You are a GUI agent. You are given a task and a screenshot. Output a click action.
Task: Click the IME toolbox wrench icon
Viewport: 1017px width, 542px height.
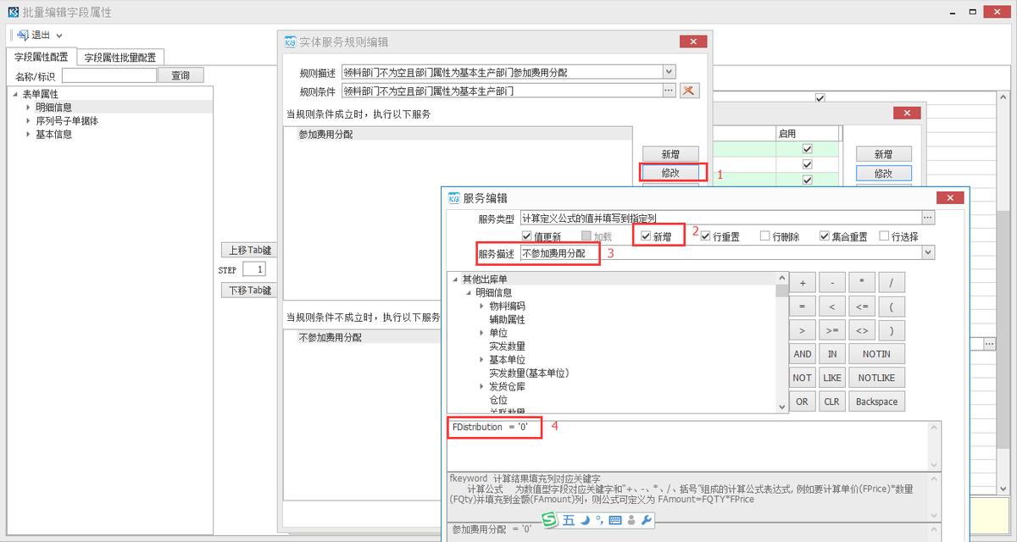(647, 519)
